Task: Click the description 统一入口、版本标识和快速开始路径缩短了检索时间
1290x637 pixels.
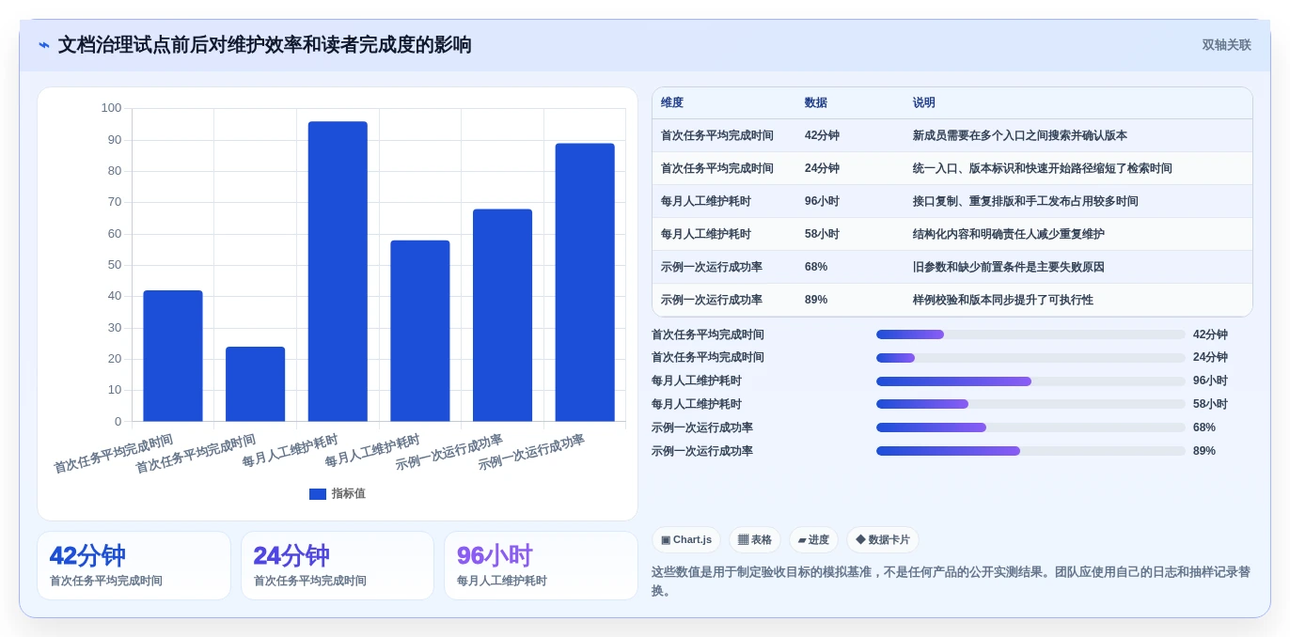Action: click(x=1043, y=168)
